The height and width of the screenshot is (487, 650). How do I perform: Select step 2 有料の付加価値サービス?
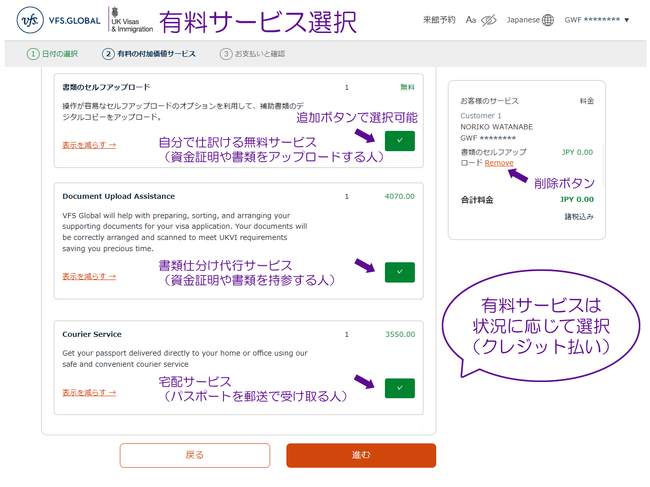(x=149, y=54)
